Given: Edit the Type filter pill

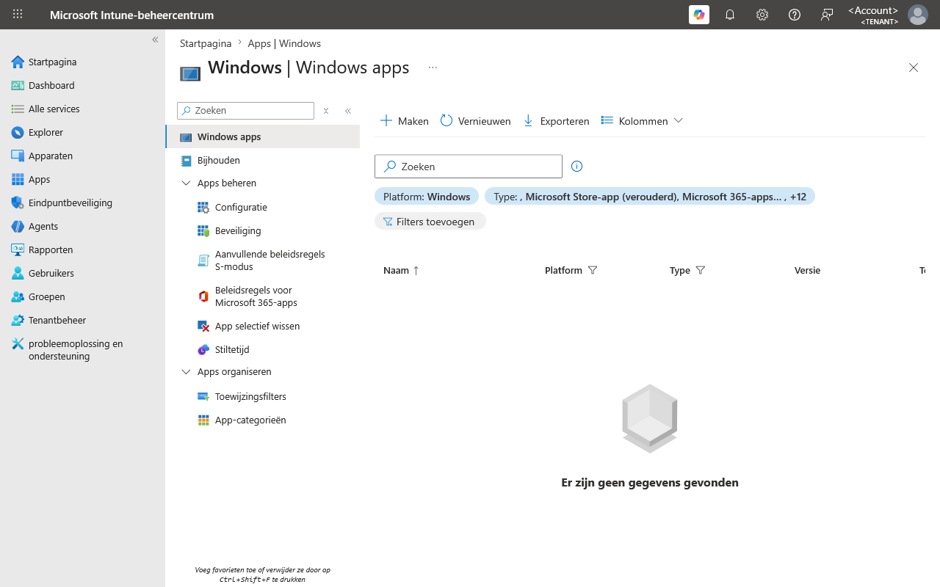Looking at the screenshot, I should [x=650, y=197].
